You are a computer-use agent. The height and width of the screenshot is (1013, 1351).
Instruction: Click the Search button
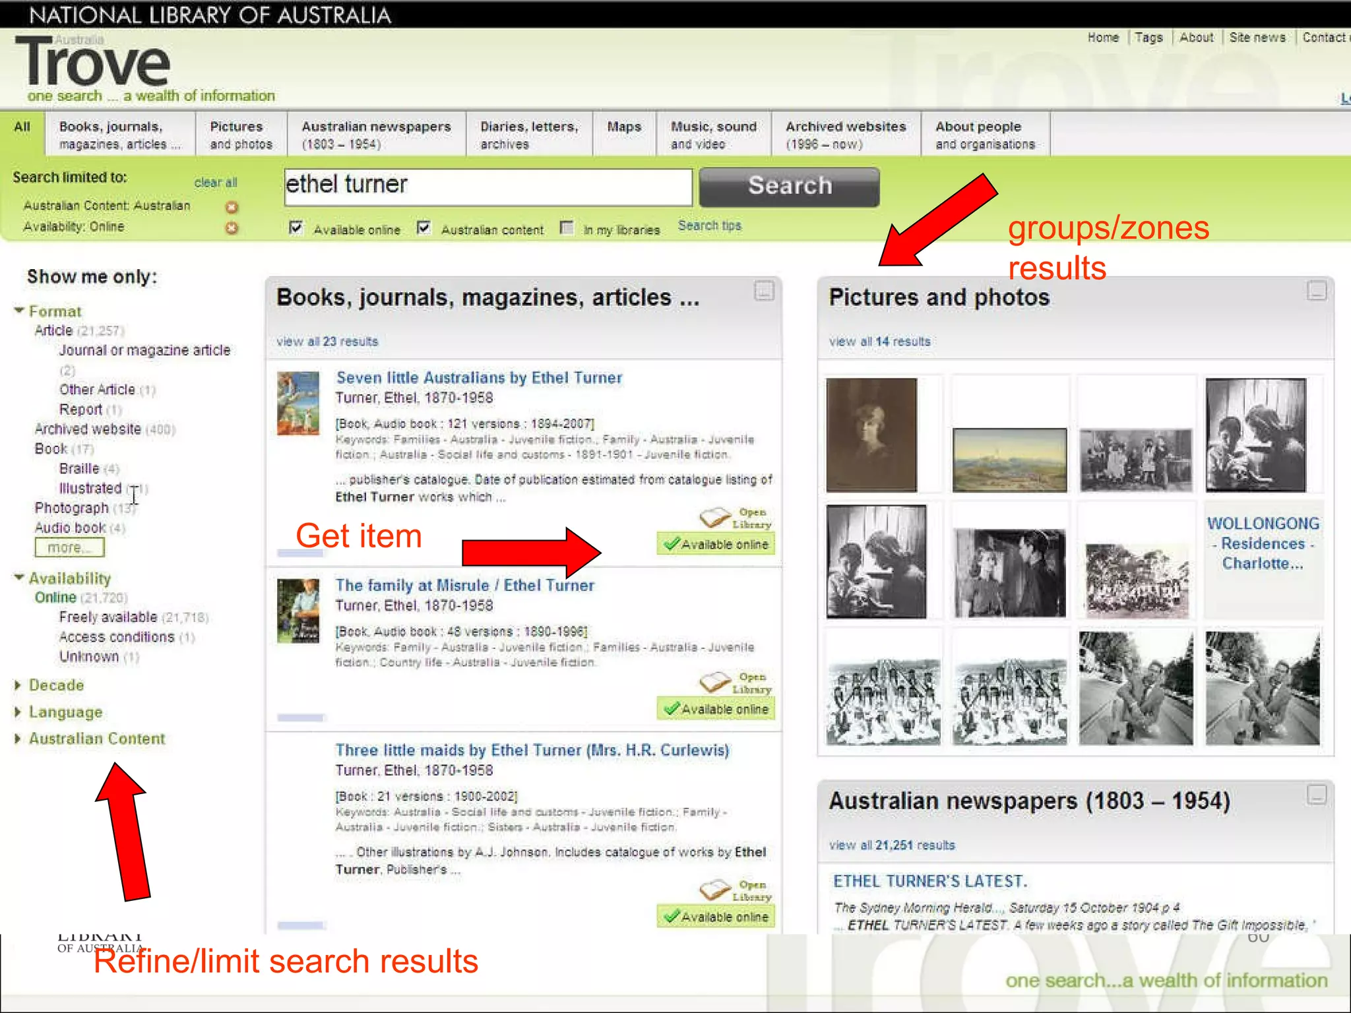click(x=789, y=187)
